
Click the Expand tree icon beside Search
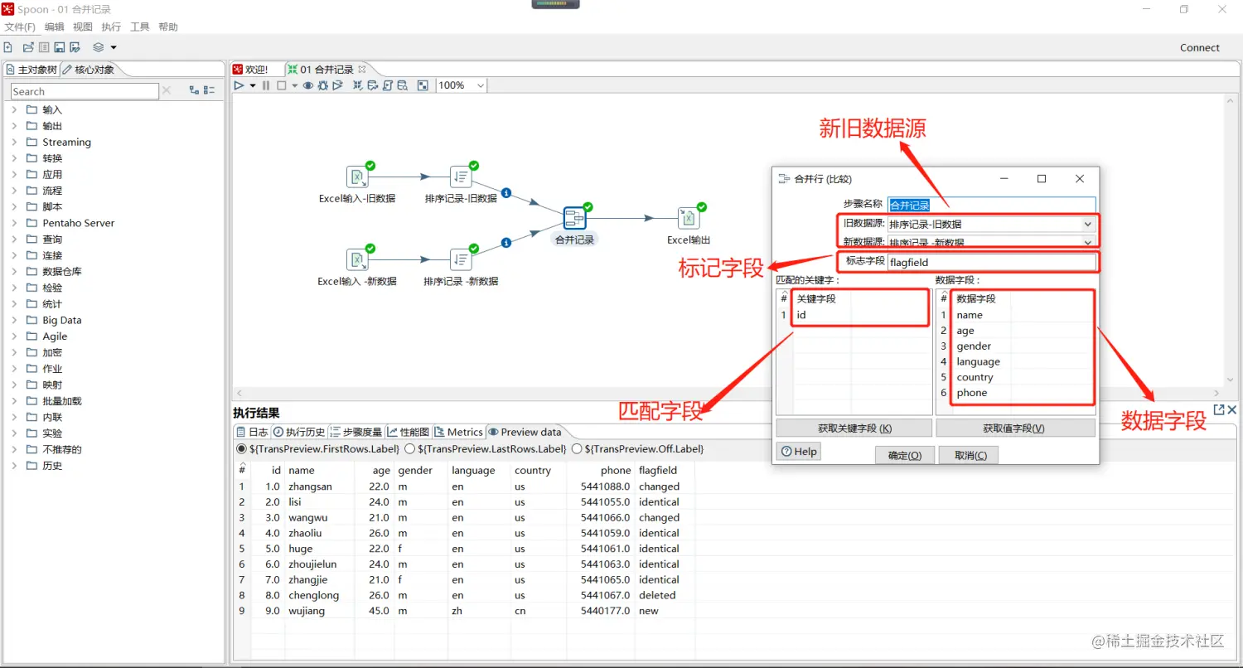194,90
